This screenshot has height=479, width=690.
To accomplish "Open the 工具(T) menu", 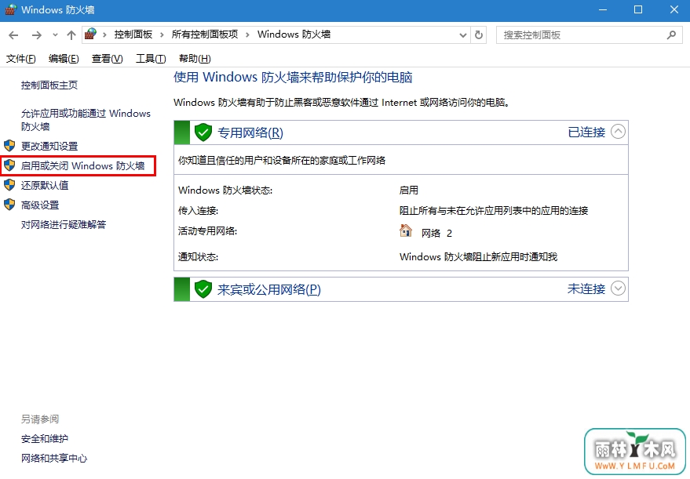I will (151, 59).
